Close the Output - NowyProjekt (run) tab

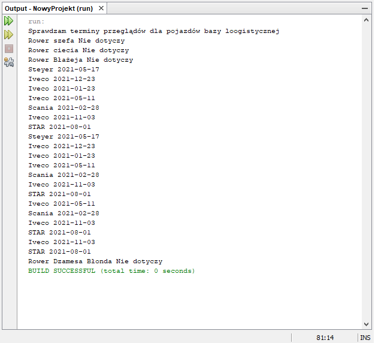coord(101,8)
